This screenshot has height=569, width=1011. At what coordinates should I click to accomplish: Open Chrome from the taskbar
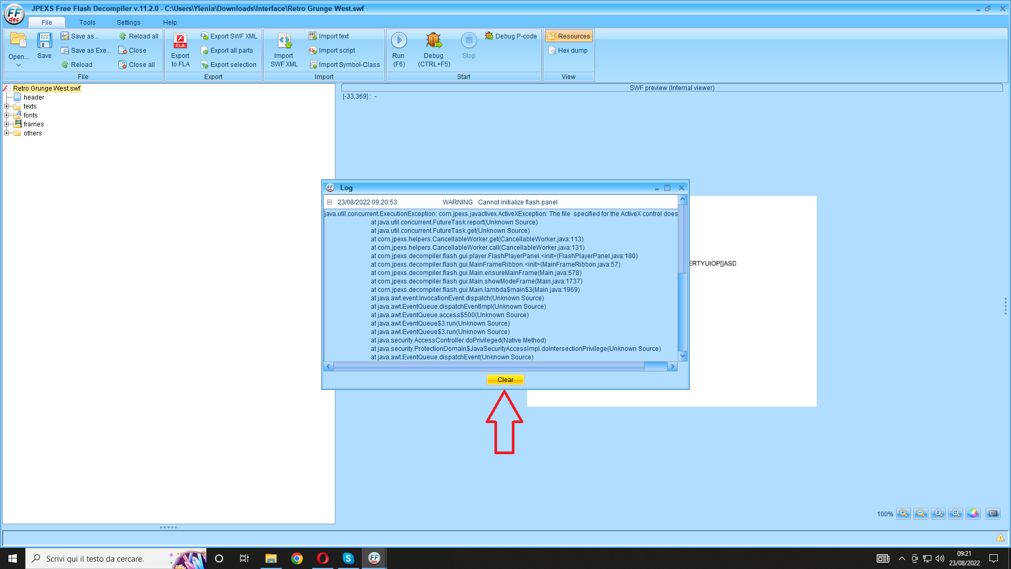(297, 558)
